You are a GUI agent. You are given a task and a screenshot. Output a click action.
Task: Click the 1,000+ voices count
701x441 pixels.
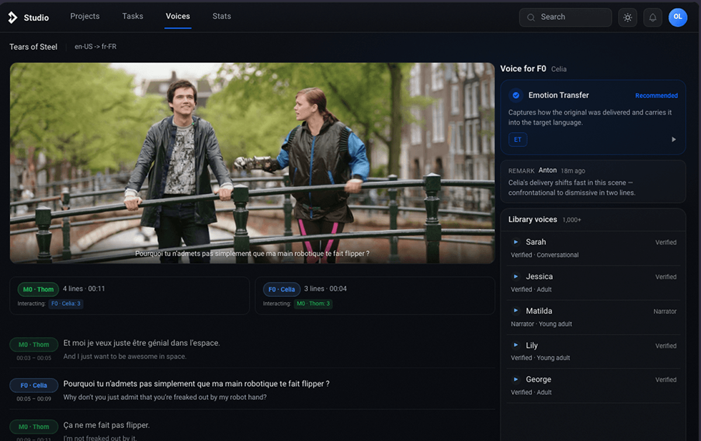coord(572,220)
